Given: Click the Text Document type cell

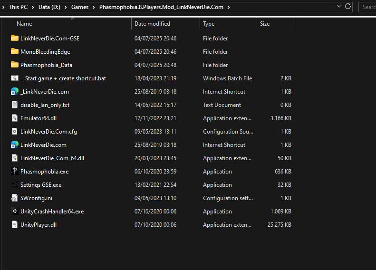Looking at the screenshot, I should pos(222,105).
